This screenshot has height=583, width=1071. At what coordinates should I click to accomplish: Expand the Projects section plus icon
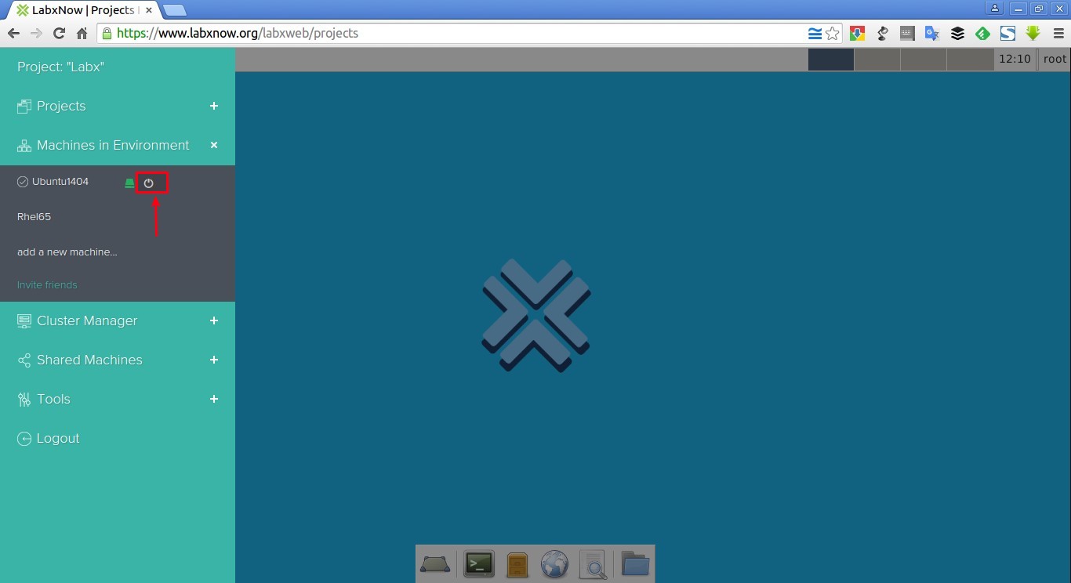tap(214, 106)
